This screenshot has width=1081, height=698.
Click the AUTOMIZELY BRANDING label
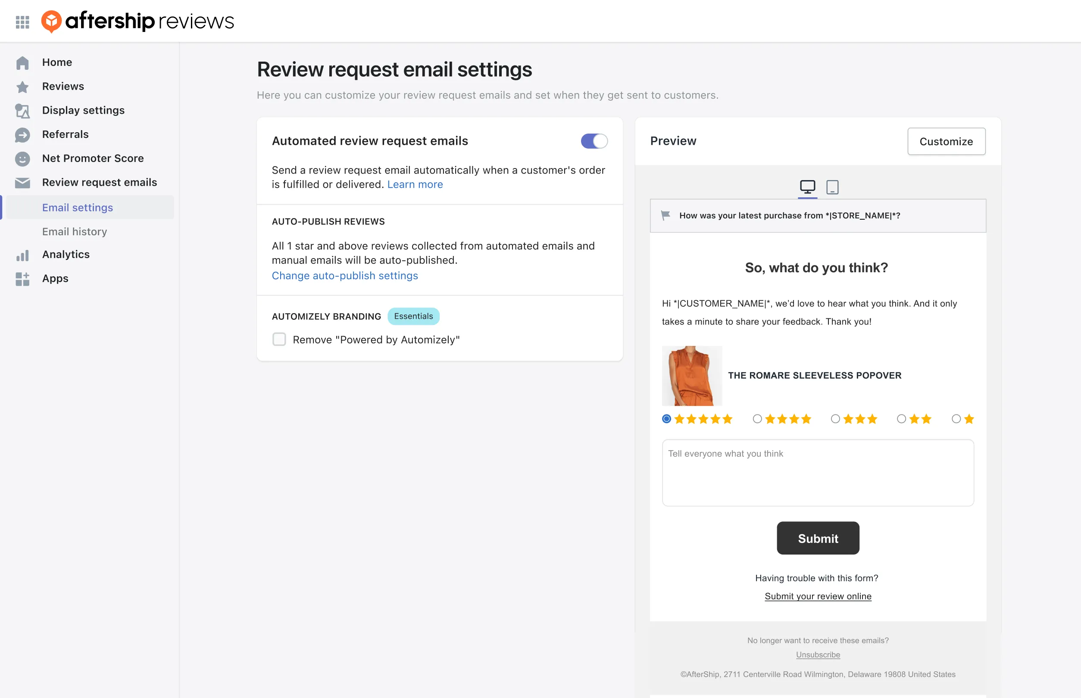point(326,316)
